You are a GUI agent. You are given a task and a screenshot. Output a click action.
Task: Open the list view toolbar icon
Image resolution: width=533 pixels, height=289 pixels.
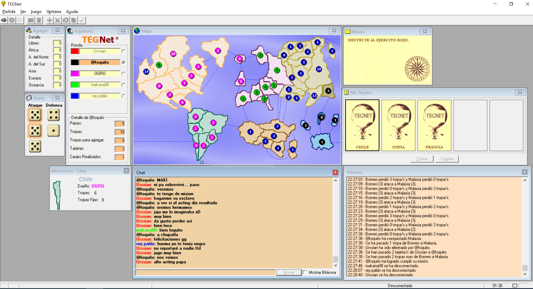(x=20, y=20)
